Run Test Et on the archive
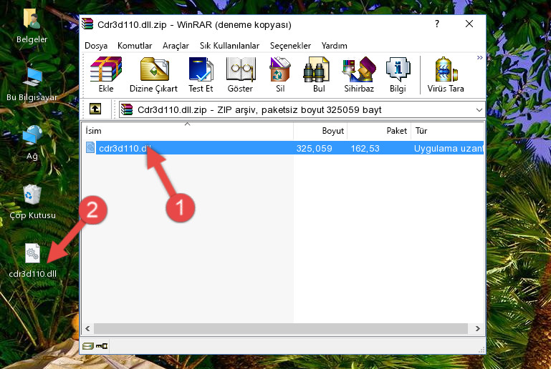Viewport: 551px width, 369px height. click(201, 74)
